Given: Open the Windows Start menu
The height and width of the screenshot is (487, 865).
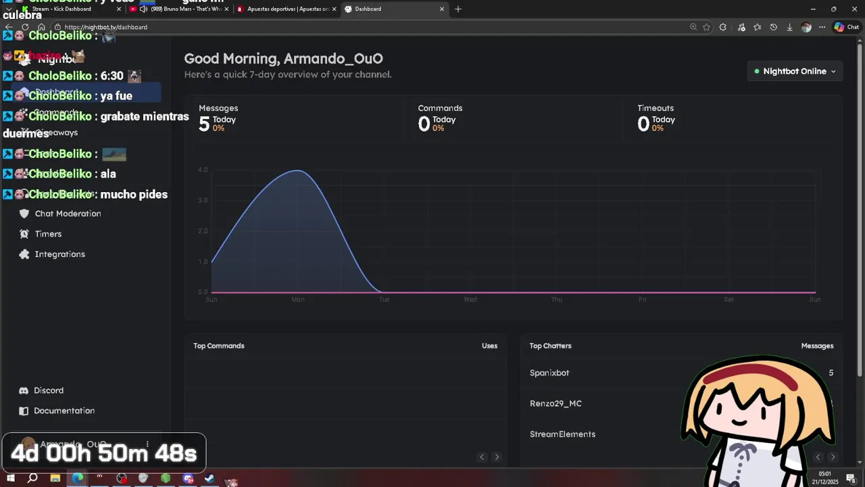Looking at the screenshot, I should 10,478.
